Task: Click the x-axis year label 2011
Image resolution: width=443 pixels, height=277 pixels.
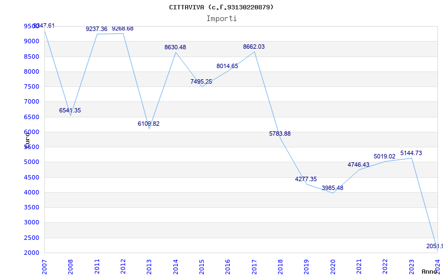Action: click(97, 267)
